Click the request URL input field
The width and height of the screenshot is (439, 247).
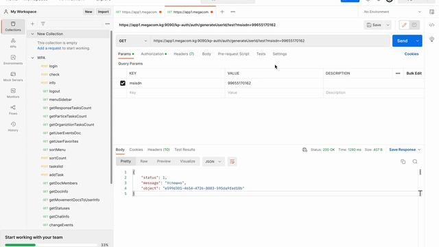[x=270, y=41]
